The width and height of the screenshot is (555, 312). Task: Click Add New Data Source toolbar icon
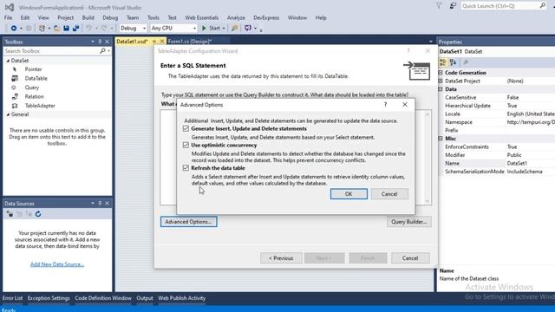coord(10,214)
